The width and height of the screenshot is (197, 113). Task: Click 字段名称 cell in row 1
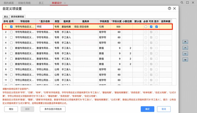25,27
